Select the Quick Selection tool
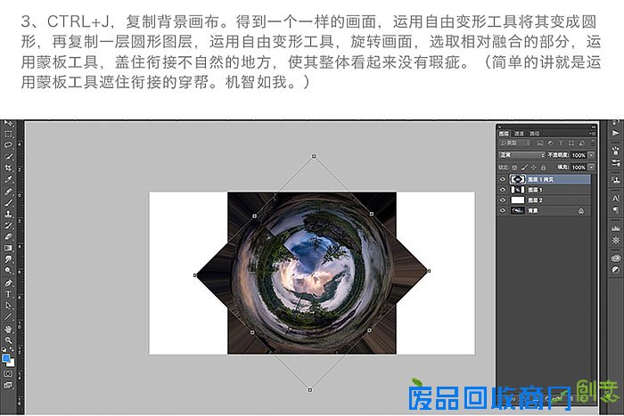This screenshot has height=416, width=624. [x=8, y=157]
